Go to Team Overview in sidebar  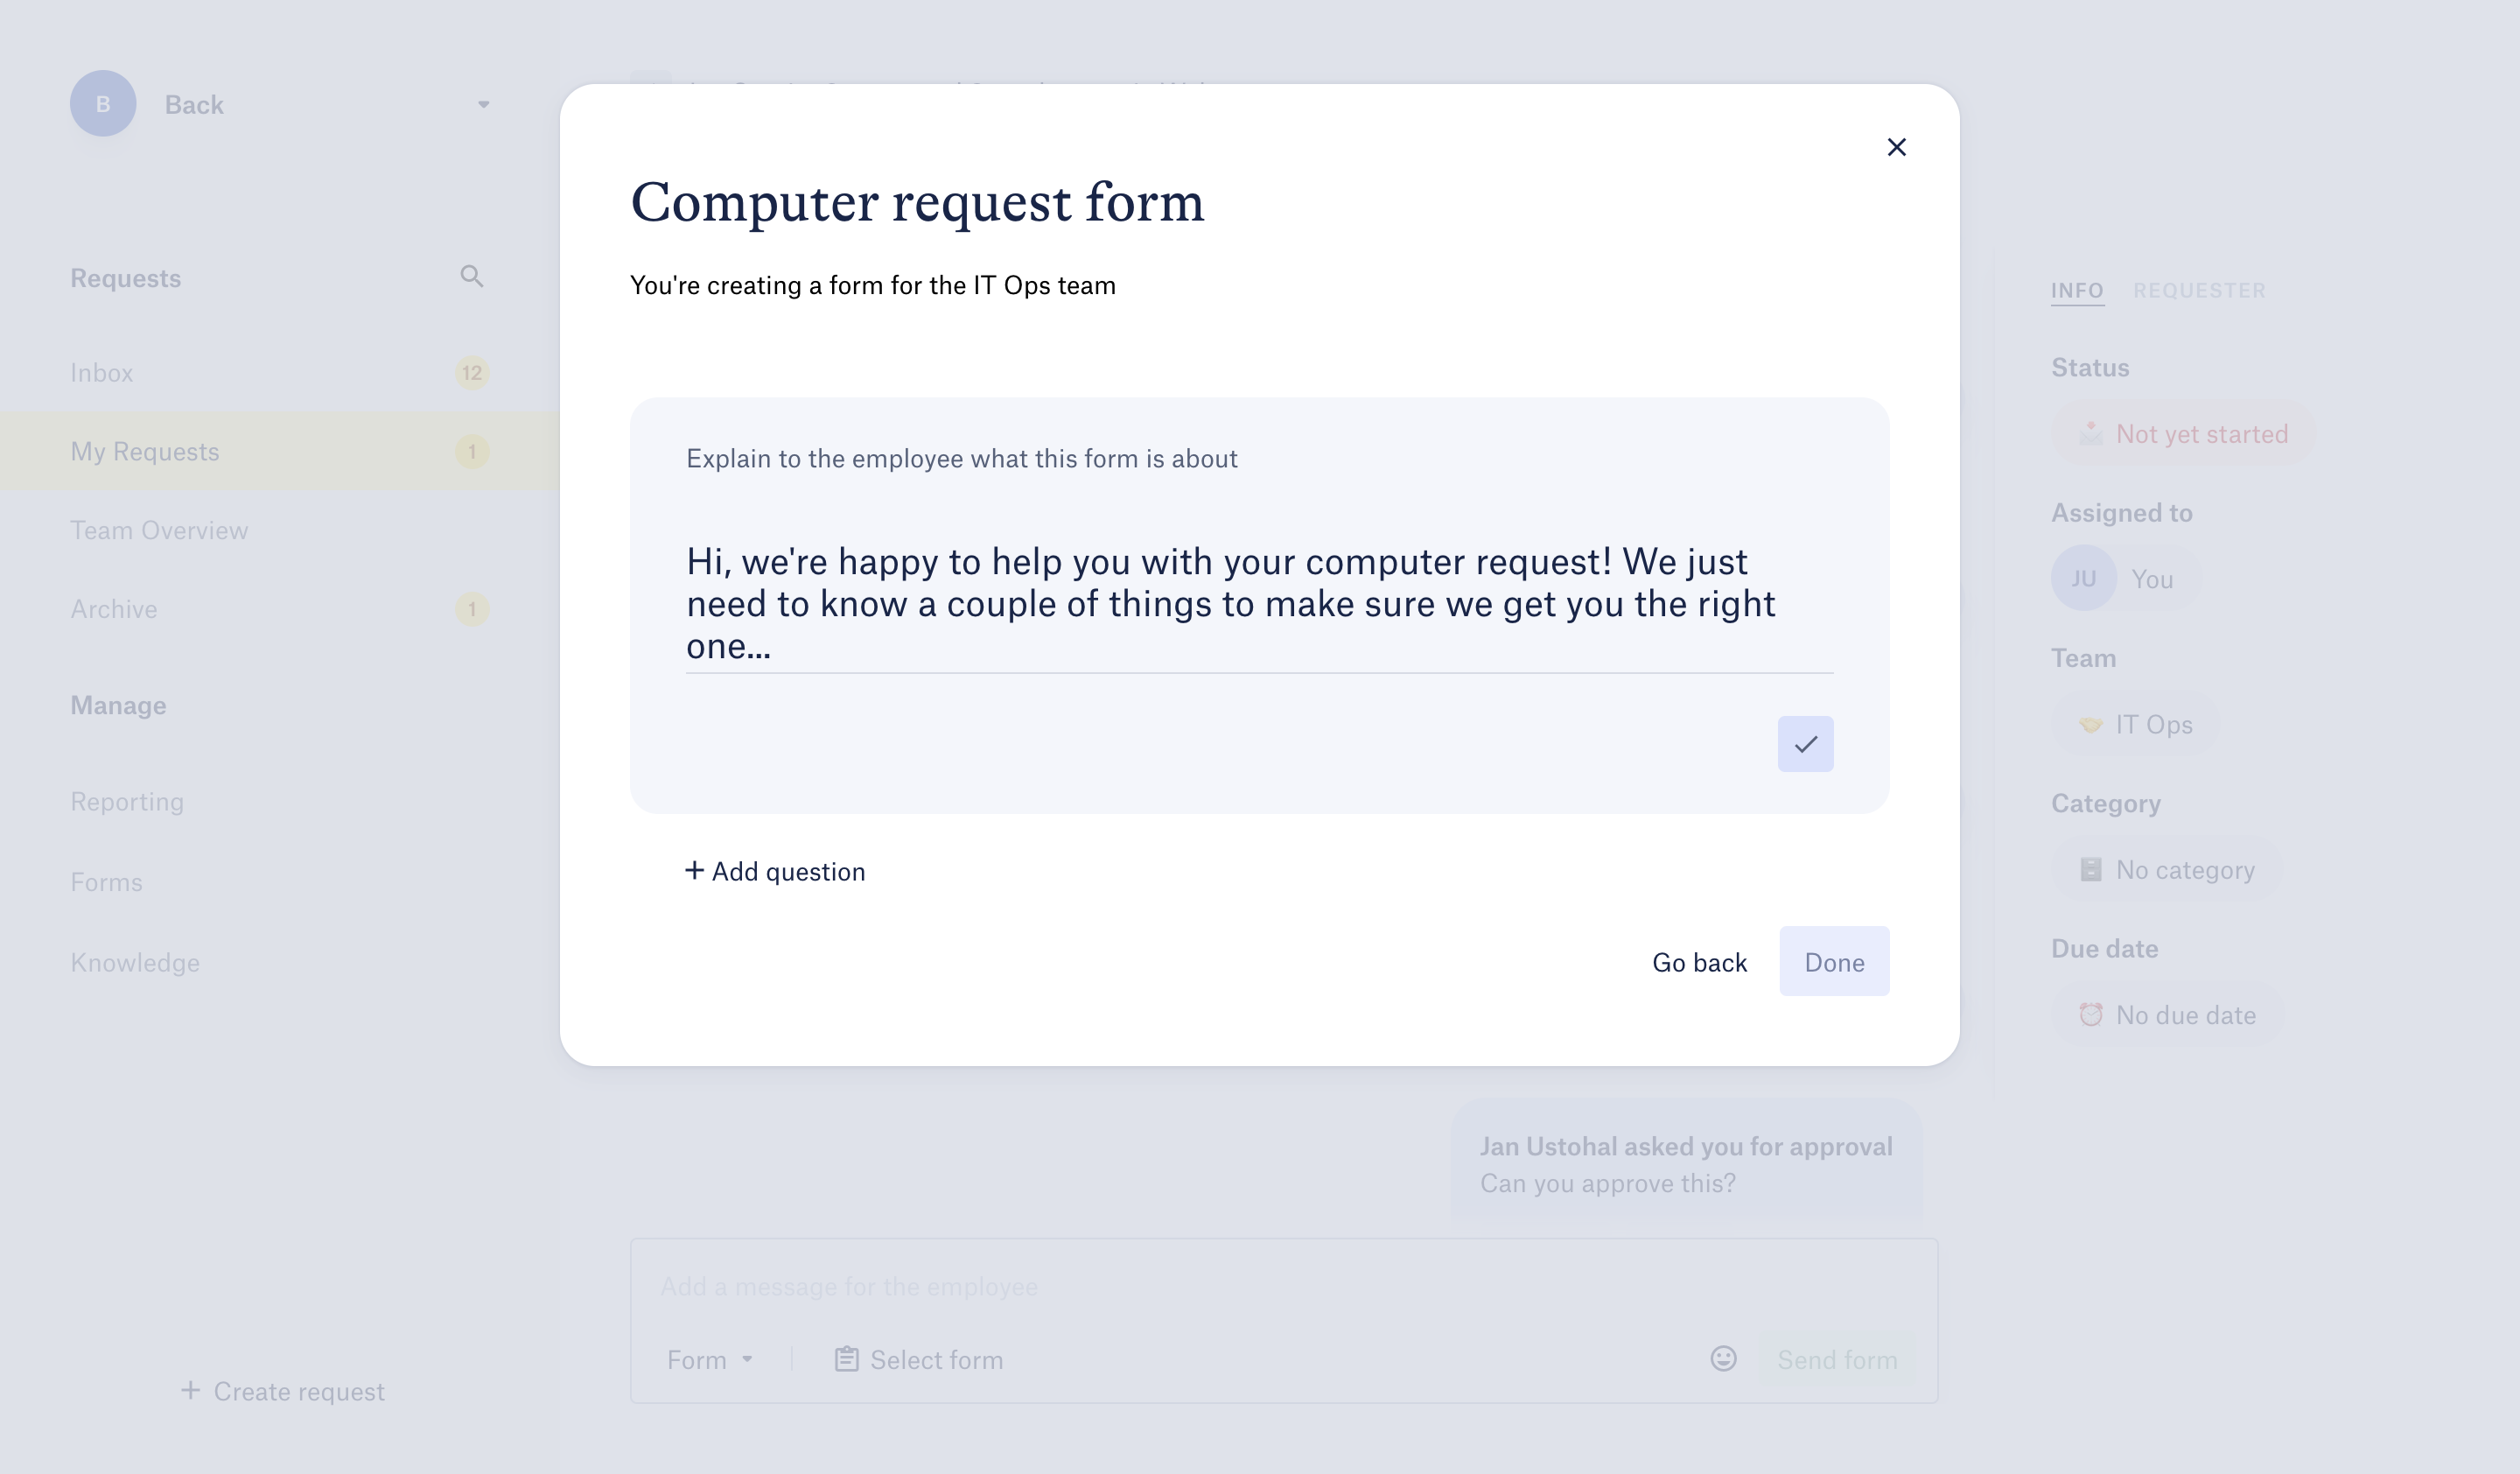[x=159, y=530]
